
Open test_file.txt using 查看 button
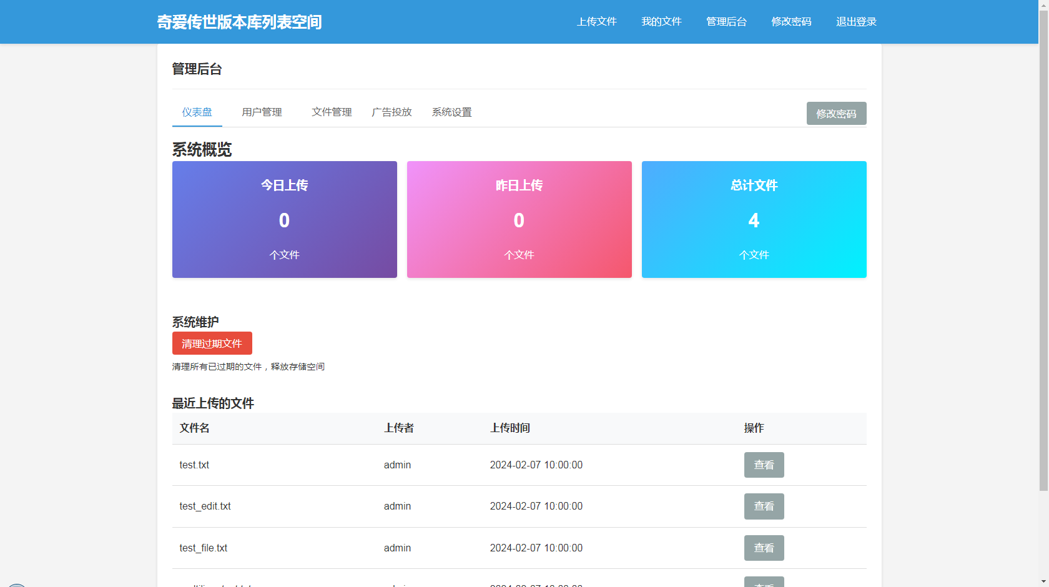(764, 548)
